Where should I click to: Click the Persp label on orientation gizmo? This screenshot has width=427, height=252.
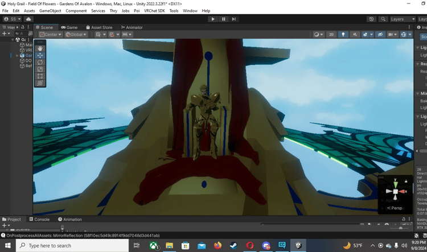tap(396, 208)
